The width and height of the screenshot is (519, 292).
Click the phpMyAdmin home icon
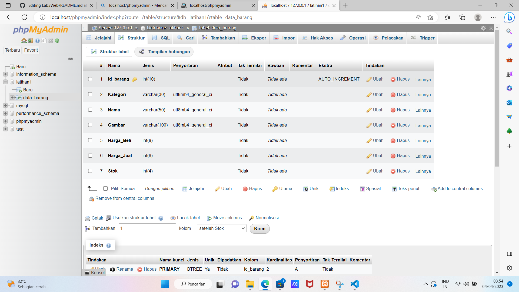point(24,41)
